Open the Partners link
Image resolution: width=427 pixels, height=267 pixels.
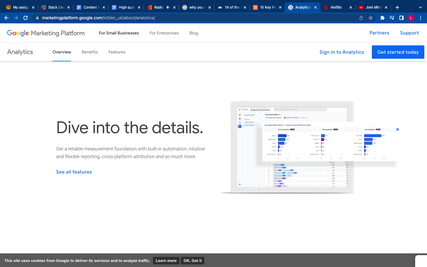(379, 33)
